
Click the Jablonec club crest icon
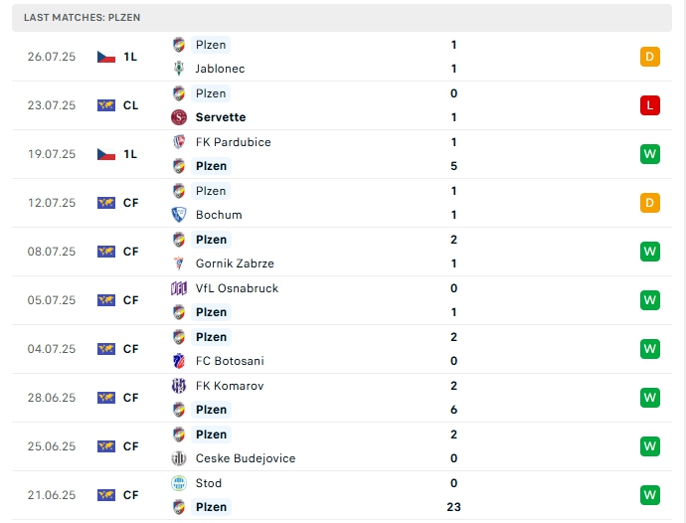pos(179,69)
